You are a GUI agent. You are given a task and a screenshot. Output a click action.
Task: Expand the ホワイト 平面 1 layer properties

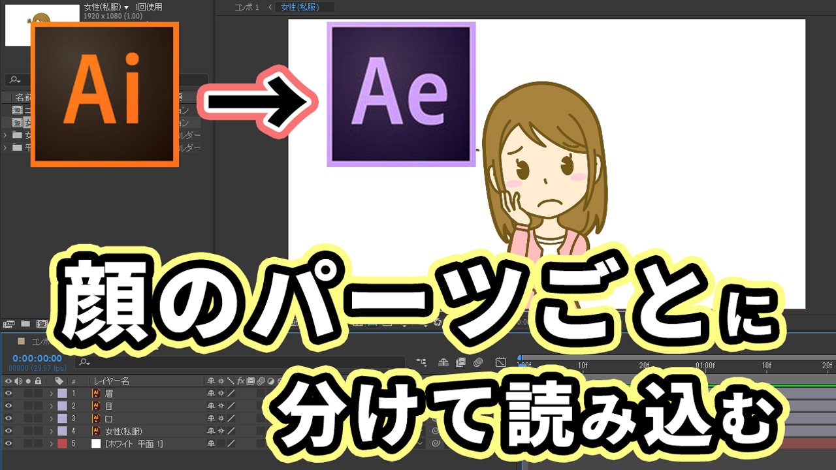[51, 443]
